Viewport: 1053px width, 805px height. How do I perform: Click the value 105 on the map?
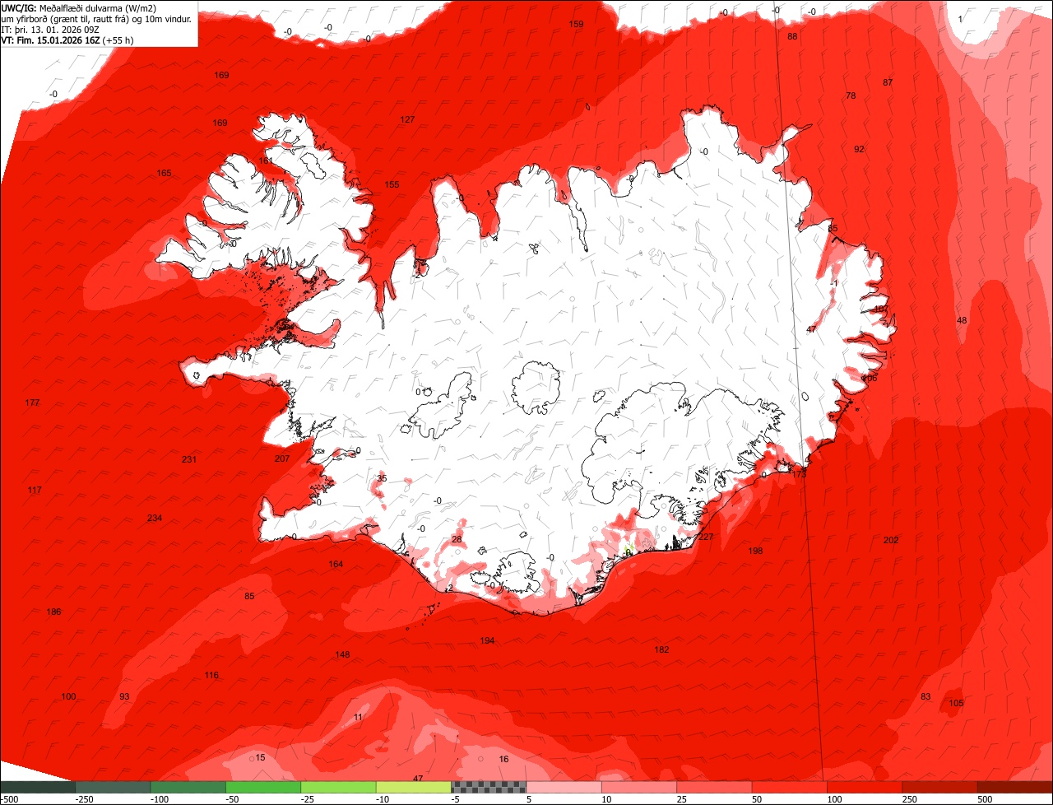pos(956,703)
